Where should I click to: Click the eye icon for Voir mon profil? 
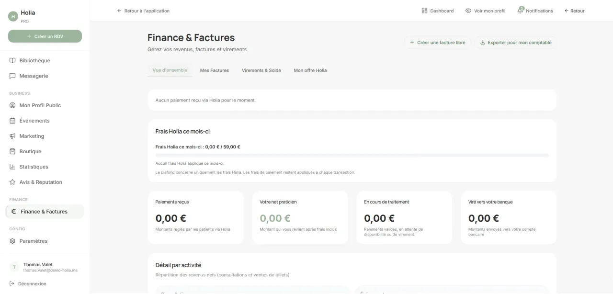click(x=468, y=11)
